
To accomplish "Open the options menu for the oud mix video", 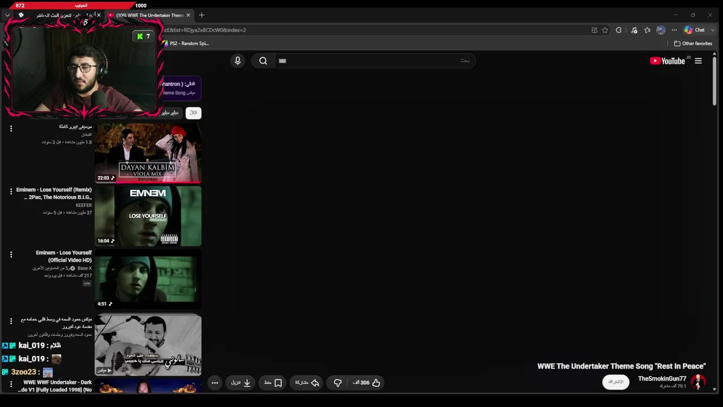I will click(11, 321).
